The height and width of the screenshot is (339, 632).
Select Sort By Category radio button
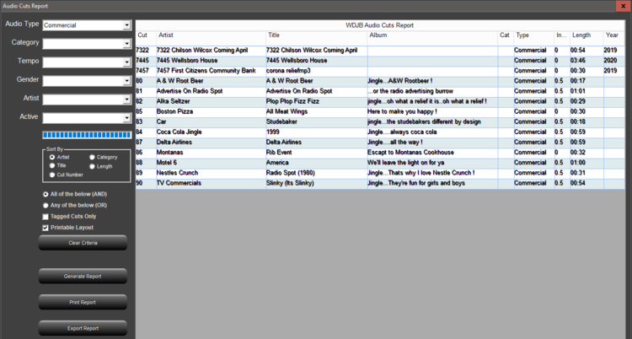[92, 157]
